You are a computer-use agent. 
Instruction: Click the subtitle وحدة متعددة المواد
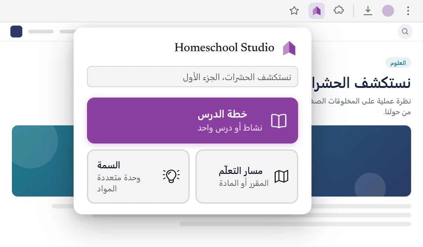[x=119, y=183]
